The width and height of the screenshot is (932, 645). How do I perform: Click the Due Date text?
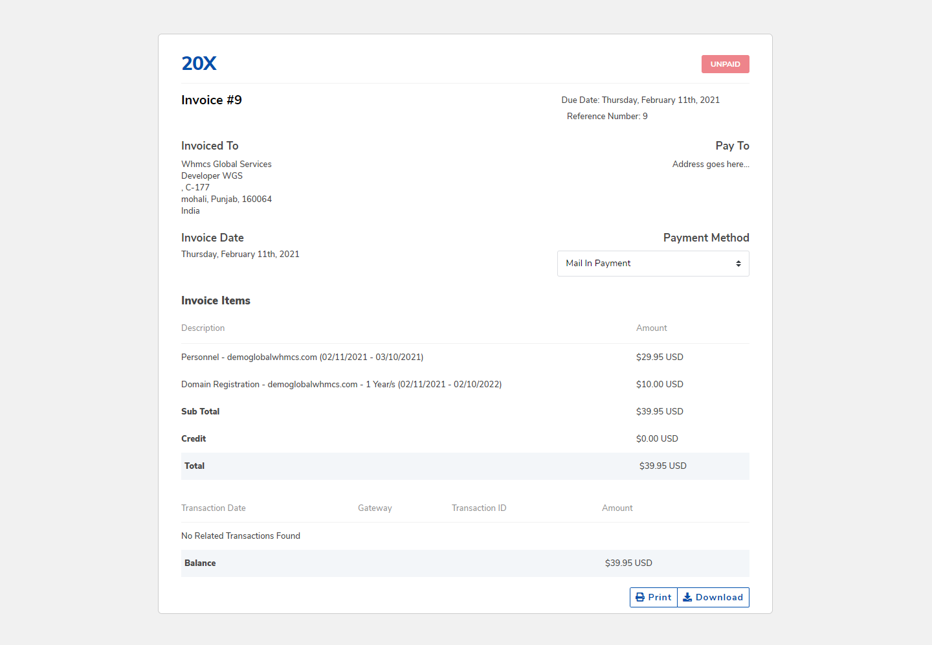(x=640, y=100)
